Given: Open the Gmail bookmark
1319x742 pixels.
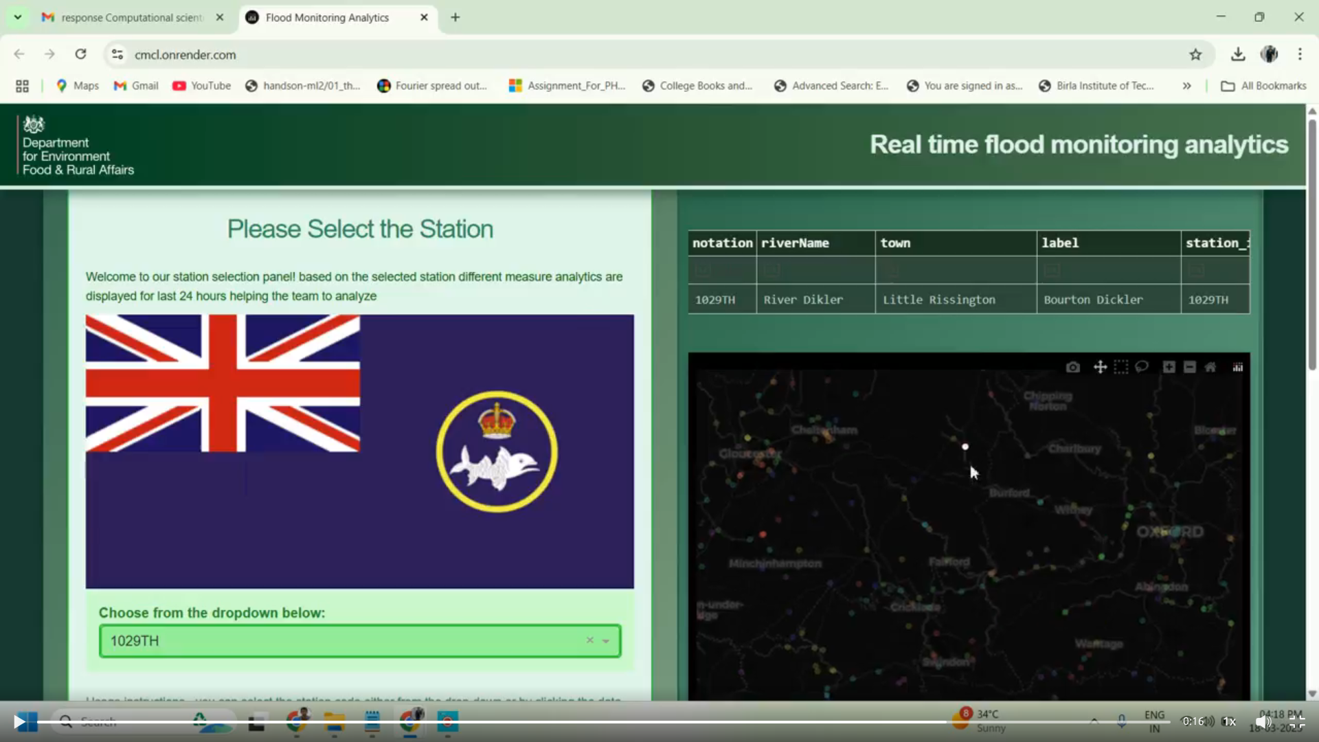Looking at the screenshot, I should coord(136,86).
